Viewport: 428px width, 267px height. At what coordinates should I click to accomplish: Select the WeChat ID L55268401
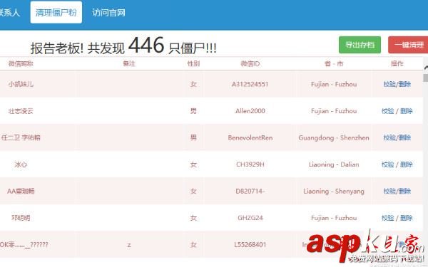coord(250,244)
